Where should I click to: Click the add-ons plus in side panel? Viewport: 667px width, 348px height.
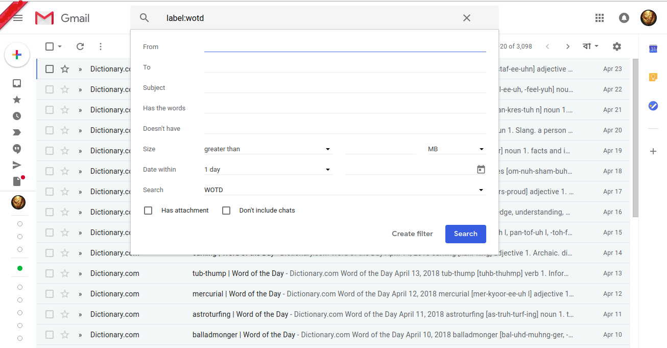pyautogui.click(x=653, y=151)
